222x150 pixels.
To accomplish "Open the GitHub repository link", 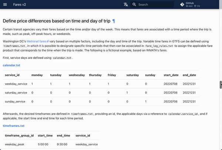I will (x=190, y=4).
